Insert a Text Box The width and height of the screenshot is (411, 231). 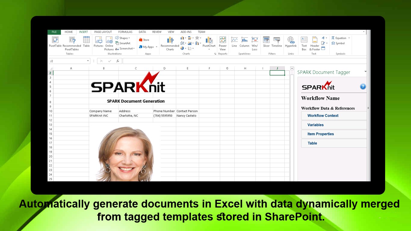pyautogui.click(x=304, y=44)
